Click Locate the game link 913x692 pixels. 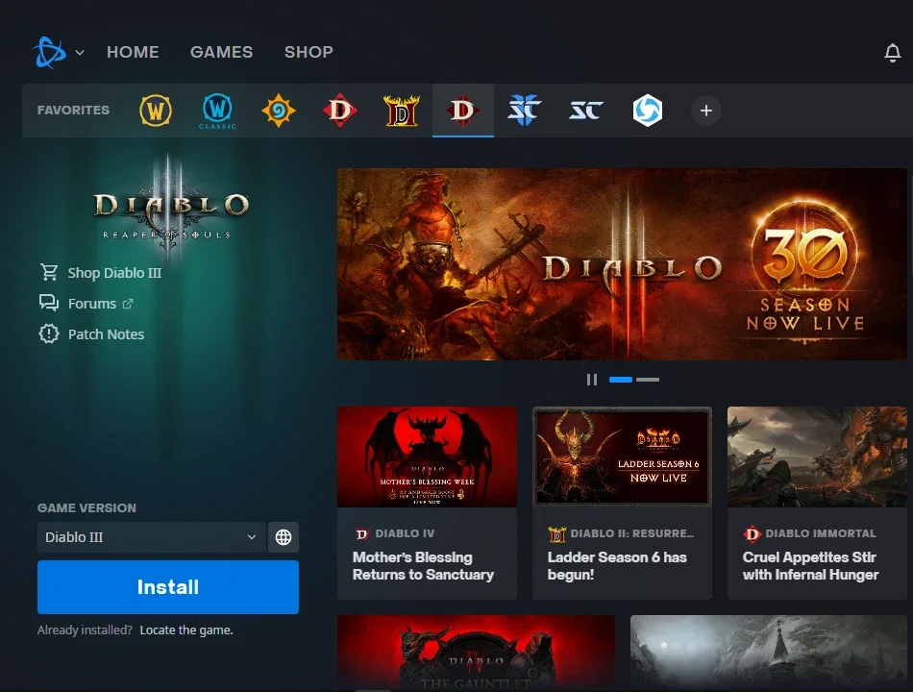[x=186, y=630]
